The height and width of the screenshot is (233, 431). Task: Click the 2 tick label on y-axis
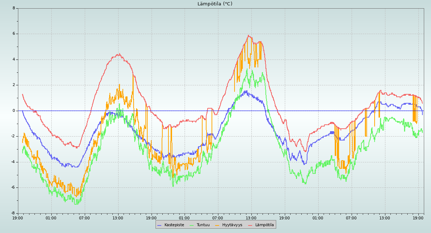pyautogui.click(x=14, y=85)
